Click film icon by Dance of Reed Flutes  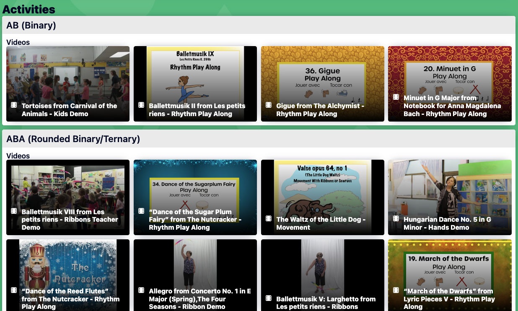tap(14, 290)
